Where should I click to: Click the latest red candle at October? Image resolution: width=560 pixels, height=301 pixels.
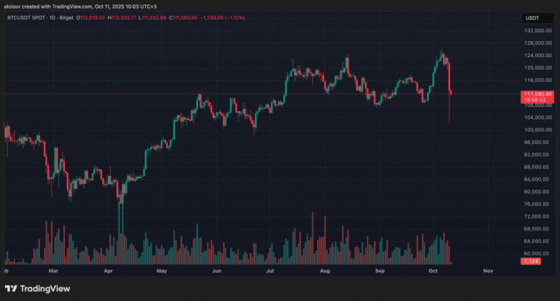coord(451,93)
